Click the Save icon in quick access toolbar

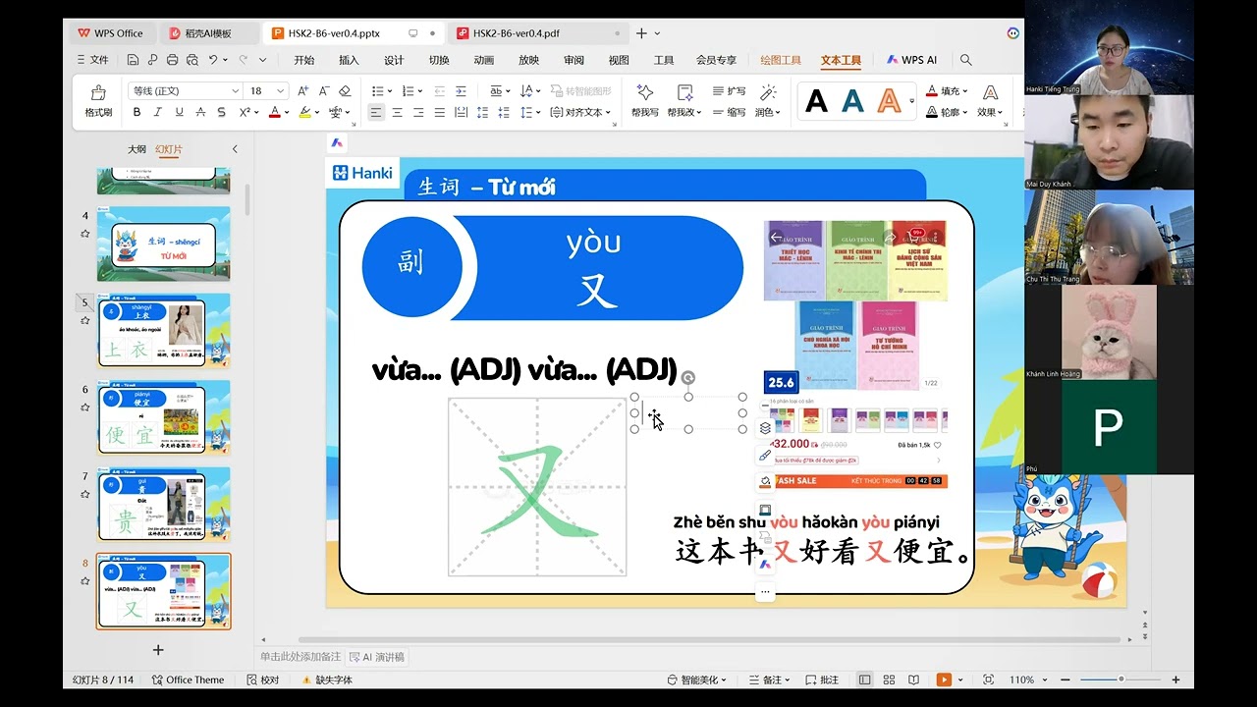[134, 60]
